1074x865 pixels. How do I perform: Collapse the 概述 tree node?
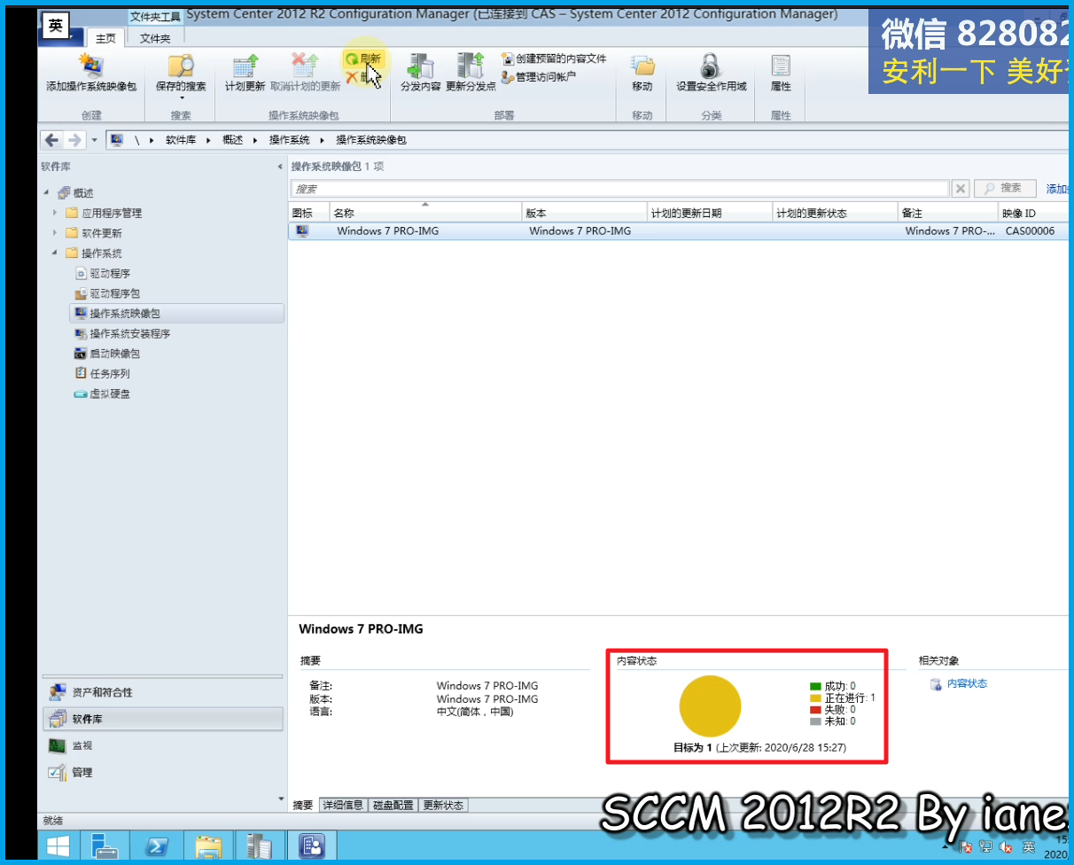[x=46, y=193]
